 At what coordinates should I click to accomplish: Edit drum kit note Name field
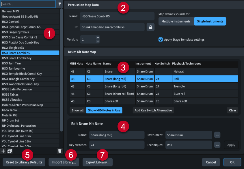(x=117, y=135)
